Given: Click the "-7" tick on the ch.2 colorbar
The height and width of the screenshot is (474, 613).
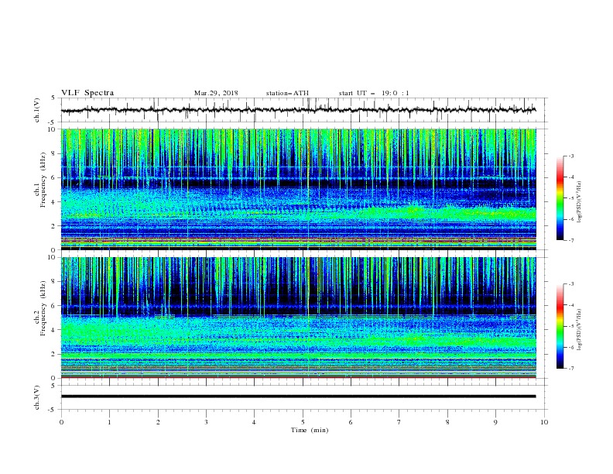Looking at the screenshot, I should click(x=571, y=369).
